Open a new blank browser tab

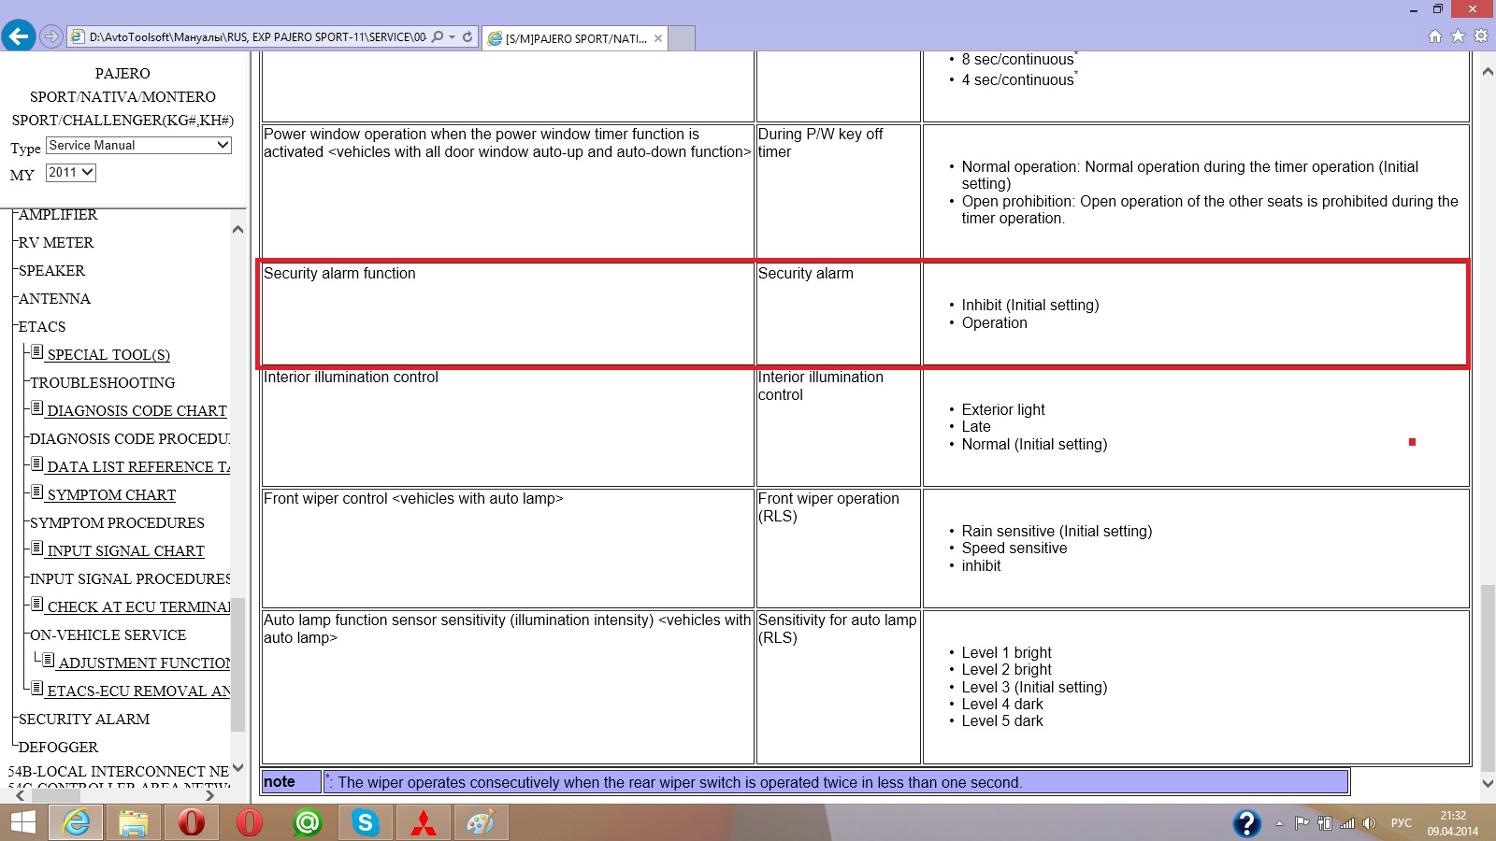(x=682, y=38)
